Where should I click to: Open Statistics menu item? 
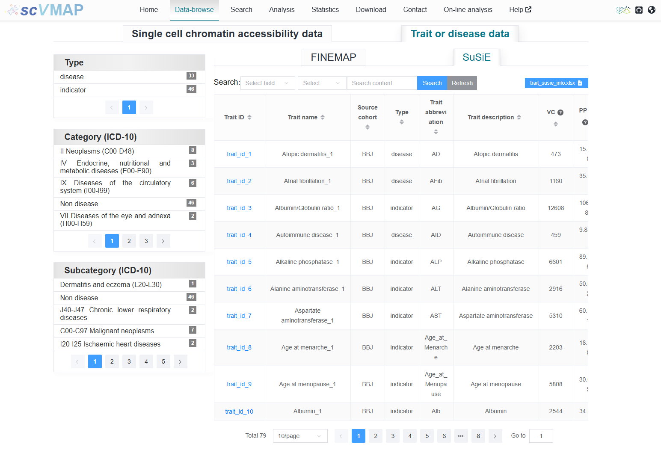click(325, 10)
